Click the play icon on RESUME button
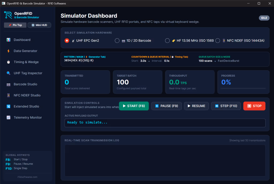274x184 pixels. [x=189, y=106]
